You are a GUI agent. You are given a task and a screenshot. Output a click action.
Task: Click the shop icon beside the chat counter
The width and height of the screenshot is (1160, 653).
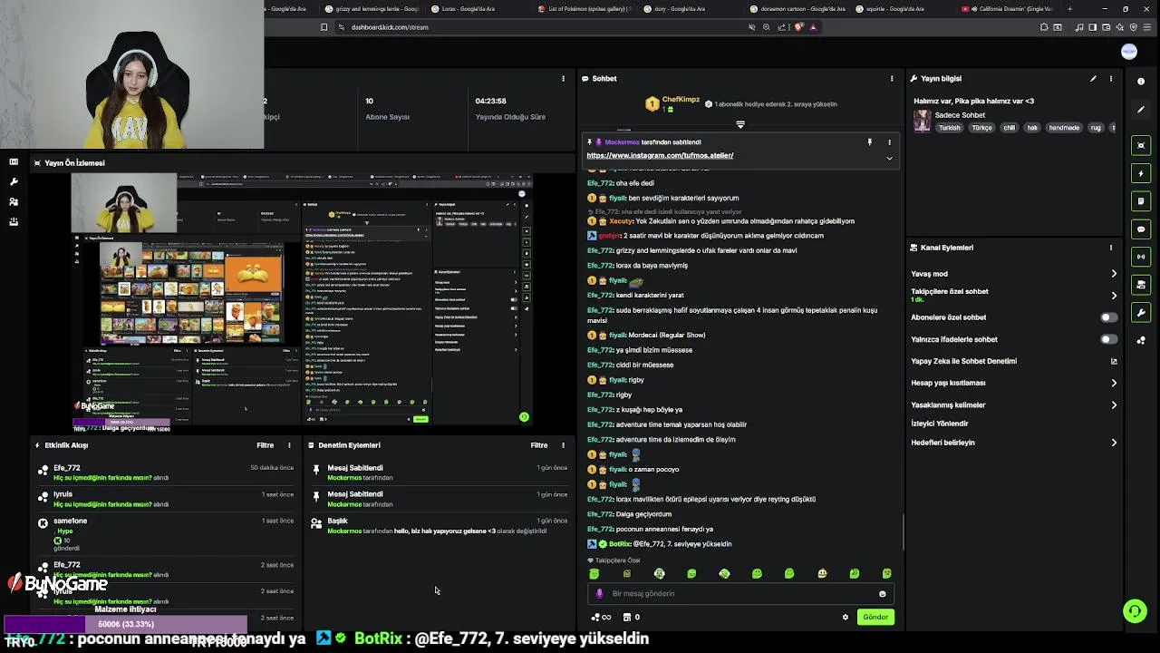626,617
